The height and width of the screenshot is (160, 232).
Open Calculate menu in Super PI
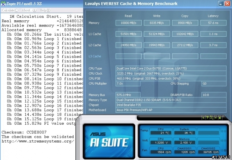(10, 10)
